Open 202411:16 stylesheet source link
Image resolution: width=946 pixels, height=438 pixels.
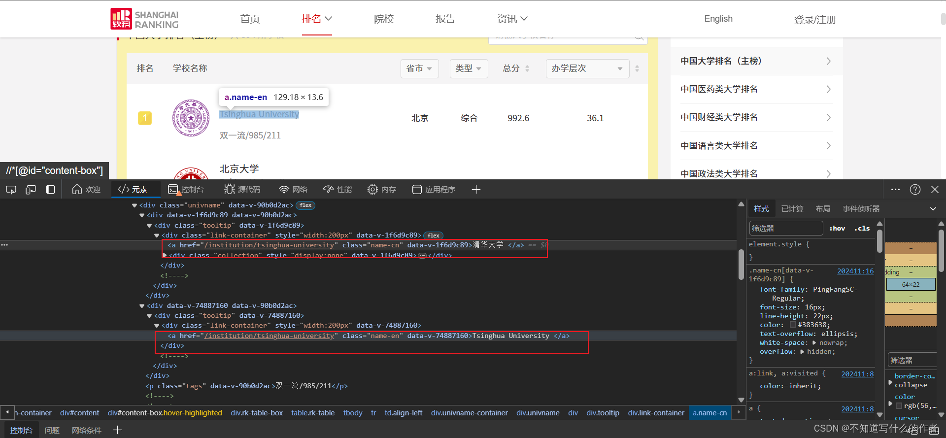pos(855,271)
